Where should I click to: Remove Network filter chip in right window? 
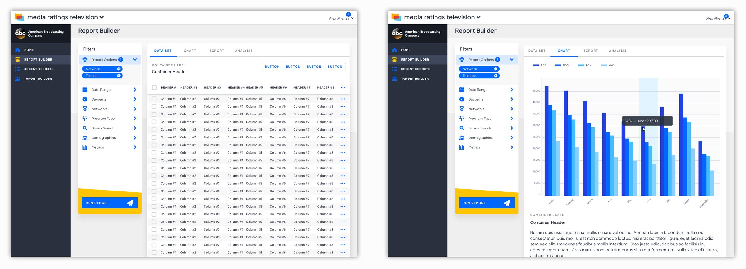coord(496,69)
